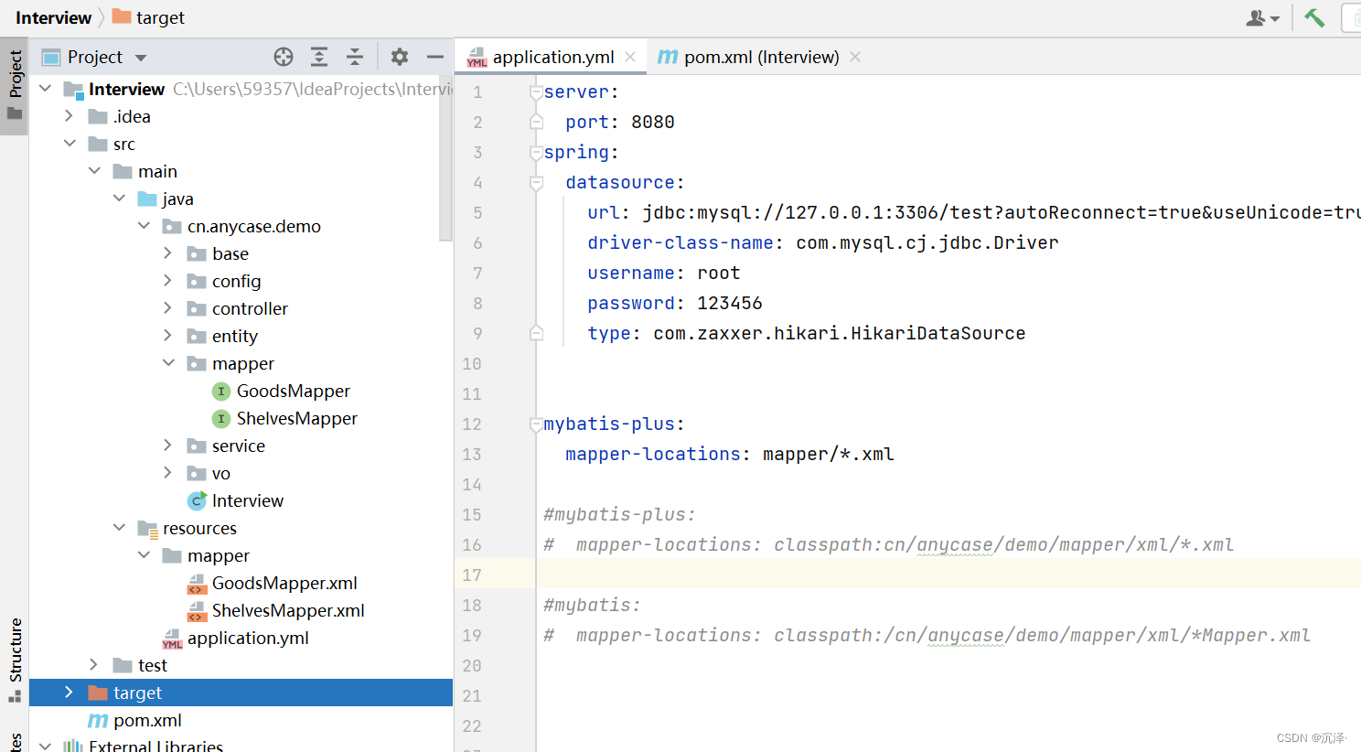Select ShelvesMapper.xml file

pyautogui.click(x=287, y=610)
